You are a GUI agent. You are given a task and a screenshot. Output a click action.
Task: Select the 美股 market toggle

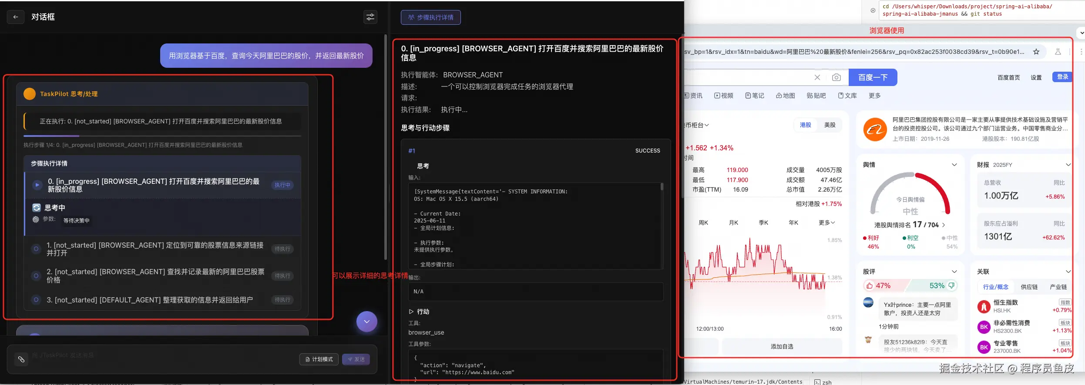click(830, 125)
